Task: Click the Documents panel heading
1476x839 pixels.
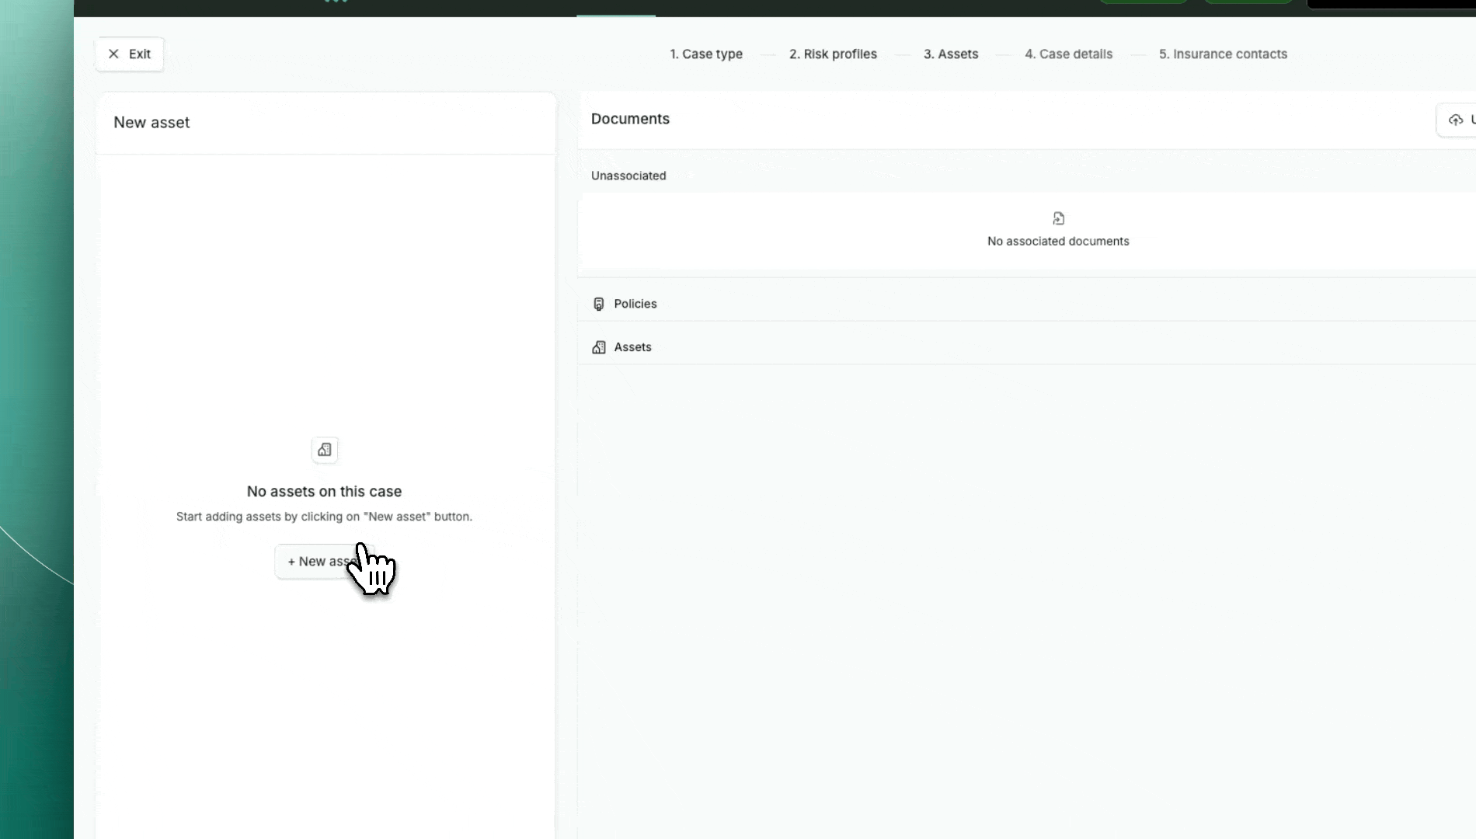Action: (x=630, y=119)
